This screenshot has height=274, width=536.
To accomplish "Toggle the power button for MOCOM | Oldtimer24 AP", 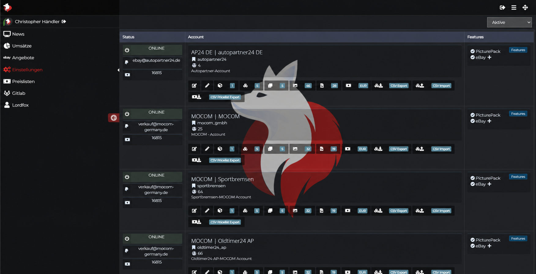I will coord(127,239).
